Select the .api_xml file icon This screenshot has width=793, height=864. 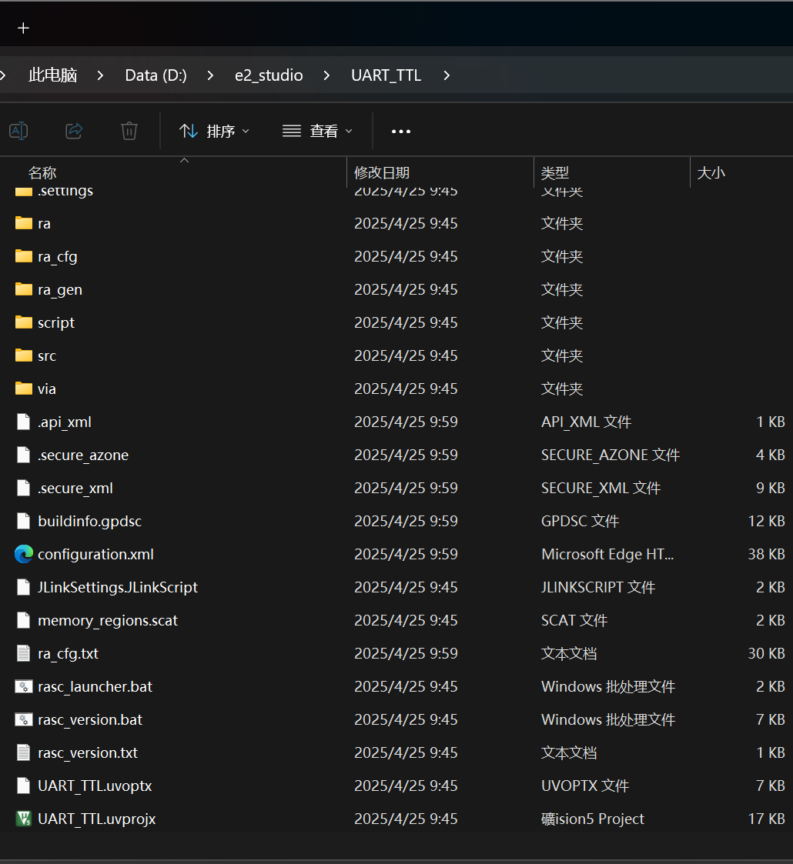[x=24, y=422]
